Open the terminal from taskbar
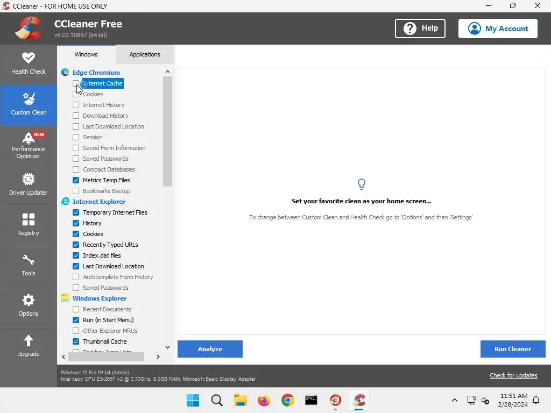551x413 pixels. (311, 400)
